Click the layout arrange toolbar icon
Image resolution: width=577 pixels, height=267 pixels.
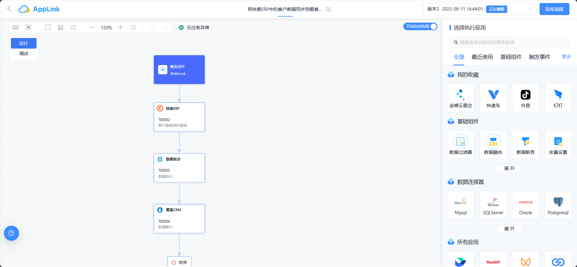click(x=60, y=27)
